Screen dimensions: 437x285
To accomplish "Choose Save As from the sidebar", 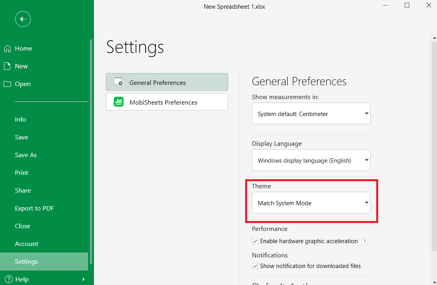I will pyautogui.click(x=26, y=155).
